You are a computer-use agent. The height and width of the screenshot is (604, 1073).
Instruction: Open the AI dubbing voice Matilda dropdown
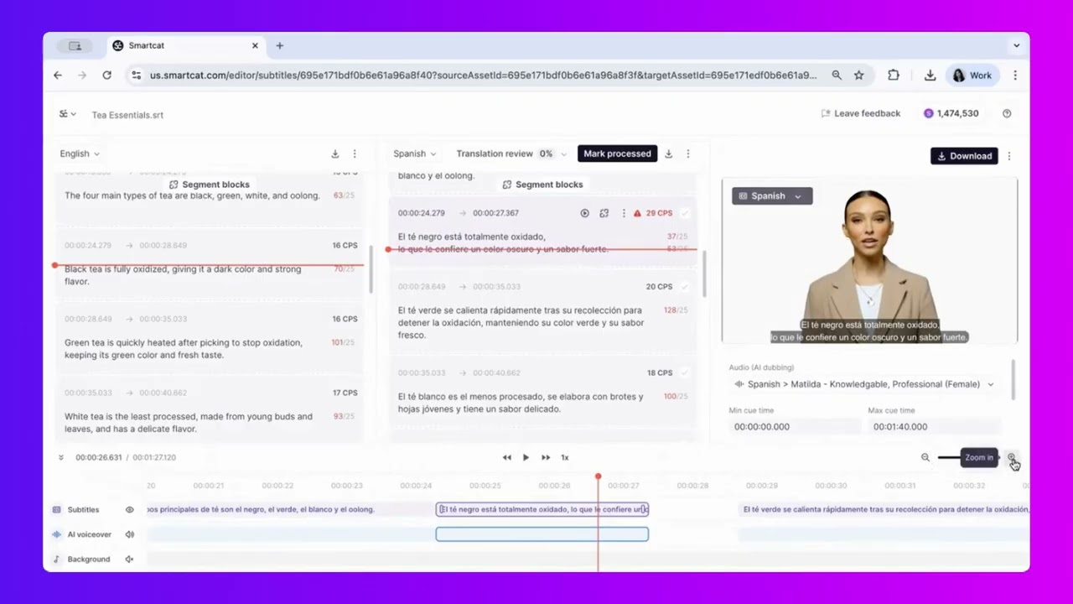tap(864, 384)
